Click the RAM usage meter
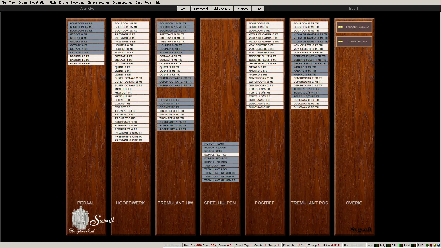441x248 pixels. click(x=413, y=245)
